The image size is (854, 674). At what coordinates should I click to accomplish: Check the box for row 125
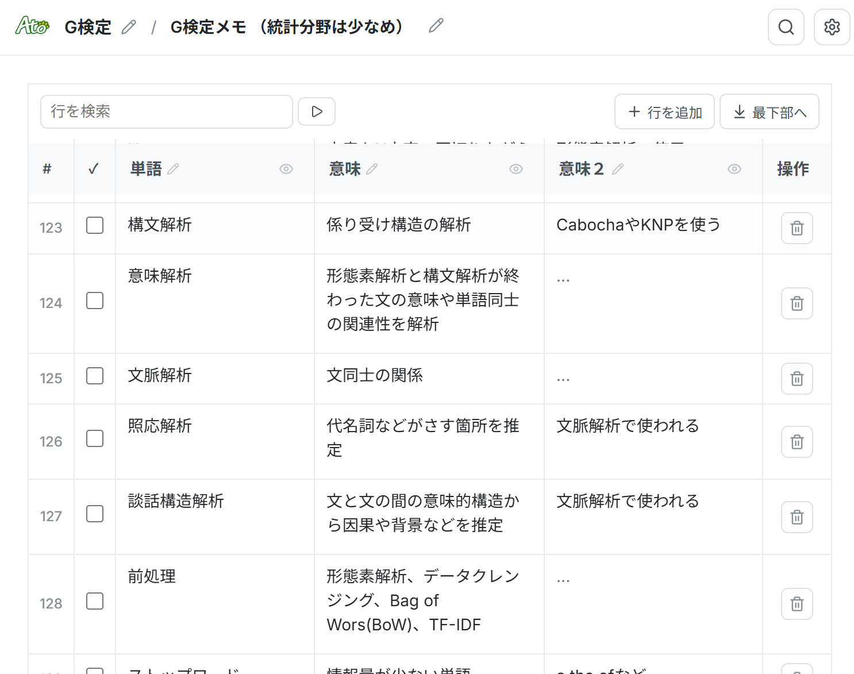click(x=95, y=376)
